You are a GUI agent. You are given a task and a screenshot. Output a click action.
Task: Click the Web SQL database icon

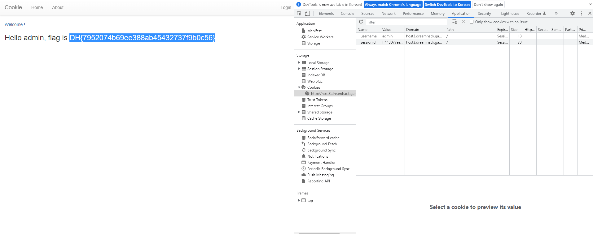[304, 81]
